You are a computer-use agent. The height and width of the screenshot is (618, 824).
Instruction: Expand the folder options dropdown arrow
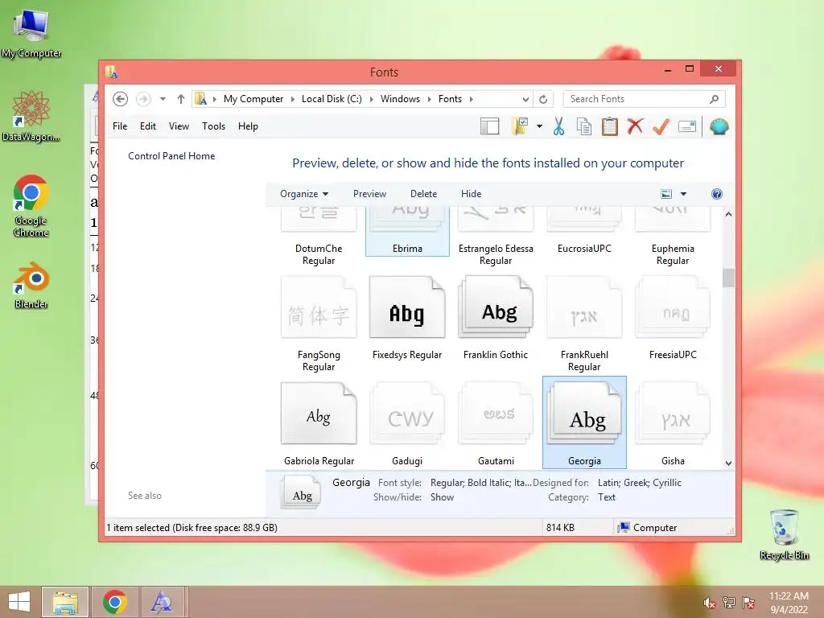point(539,126)
